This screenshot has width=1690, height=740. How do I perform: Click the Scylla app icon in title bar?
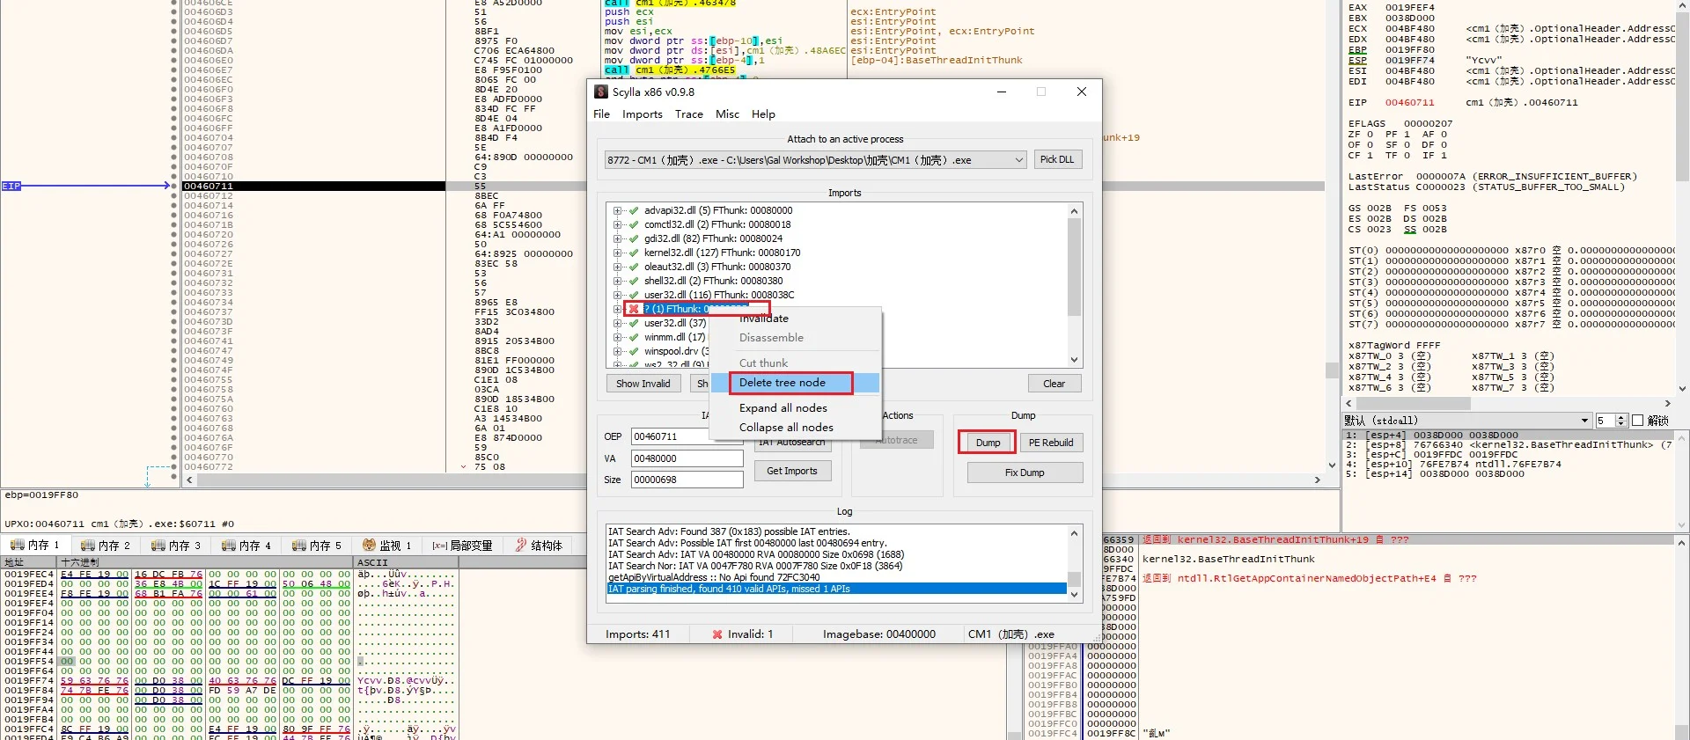[x=601, y=92]
